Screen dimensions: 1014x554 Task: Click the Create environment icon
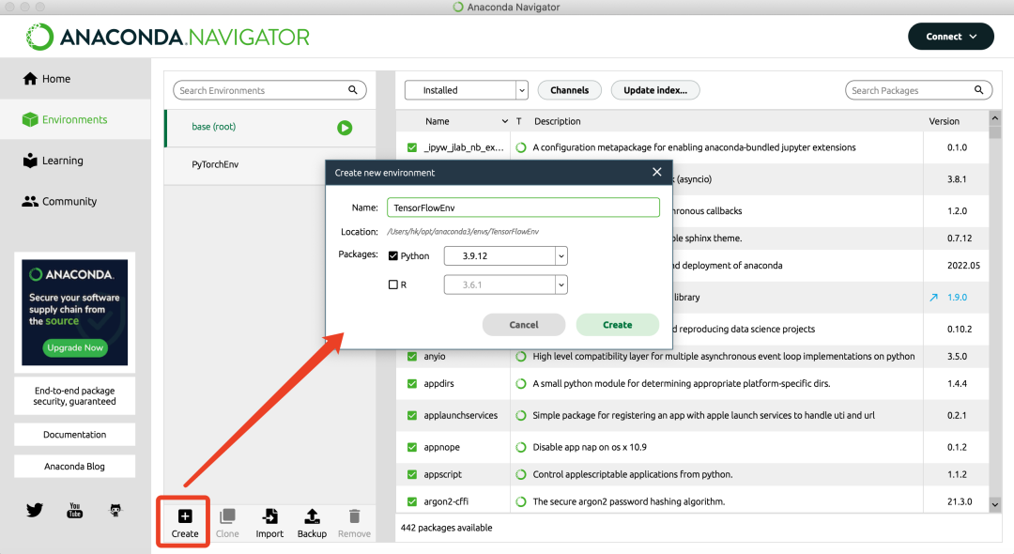click(185, 516)
